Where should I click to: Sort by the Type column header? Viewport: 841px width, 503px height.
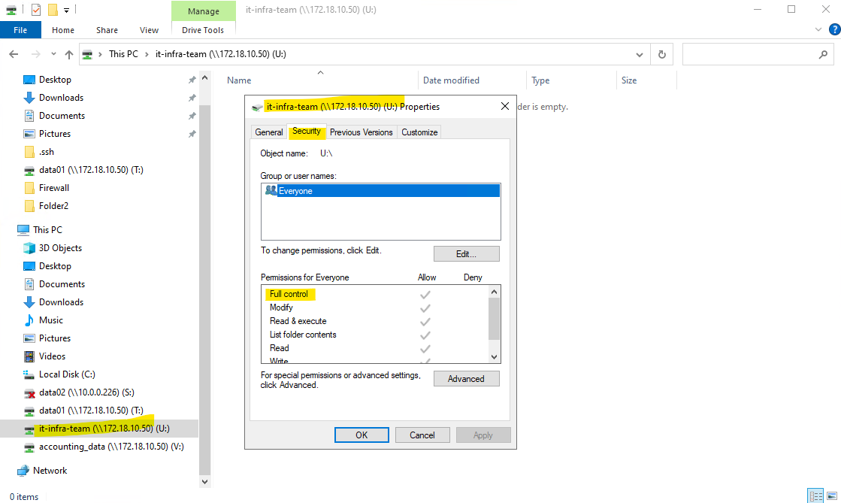[540, 80]
